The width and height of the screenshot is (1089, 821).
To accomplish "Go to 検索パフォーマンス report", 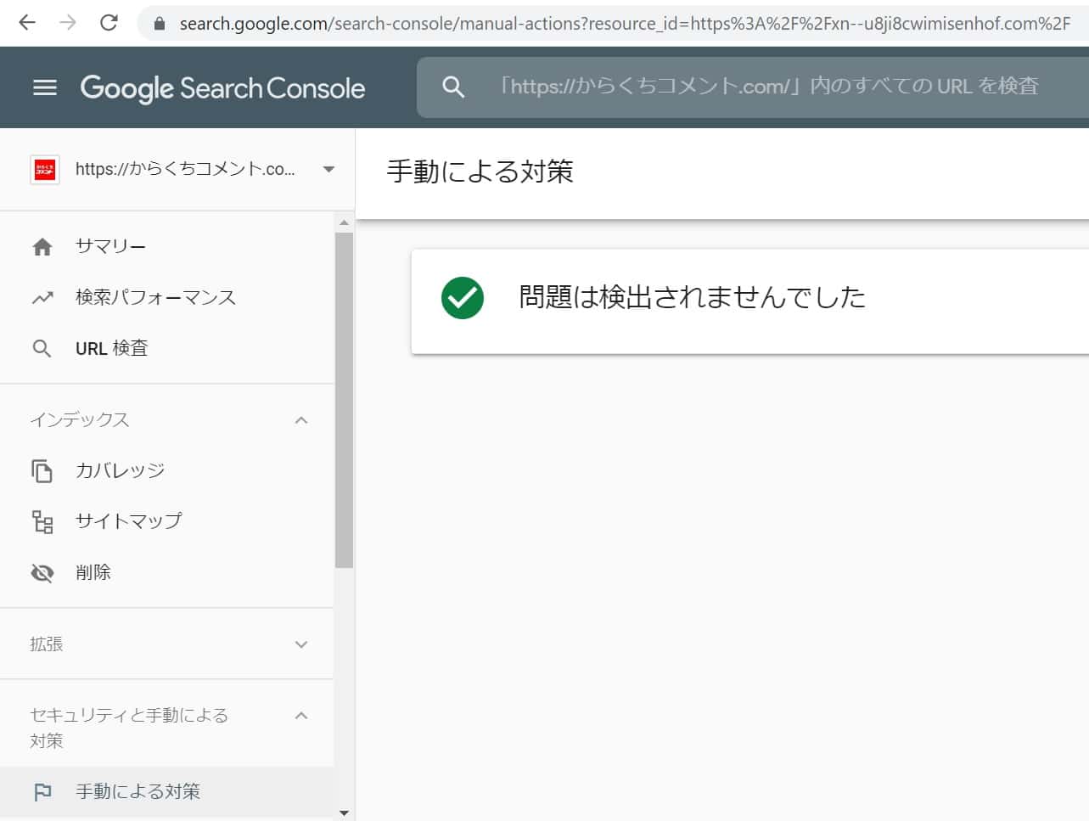I will (155, 298).
